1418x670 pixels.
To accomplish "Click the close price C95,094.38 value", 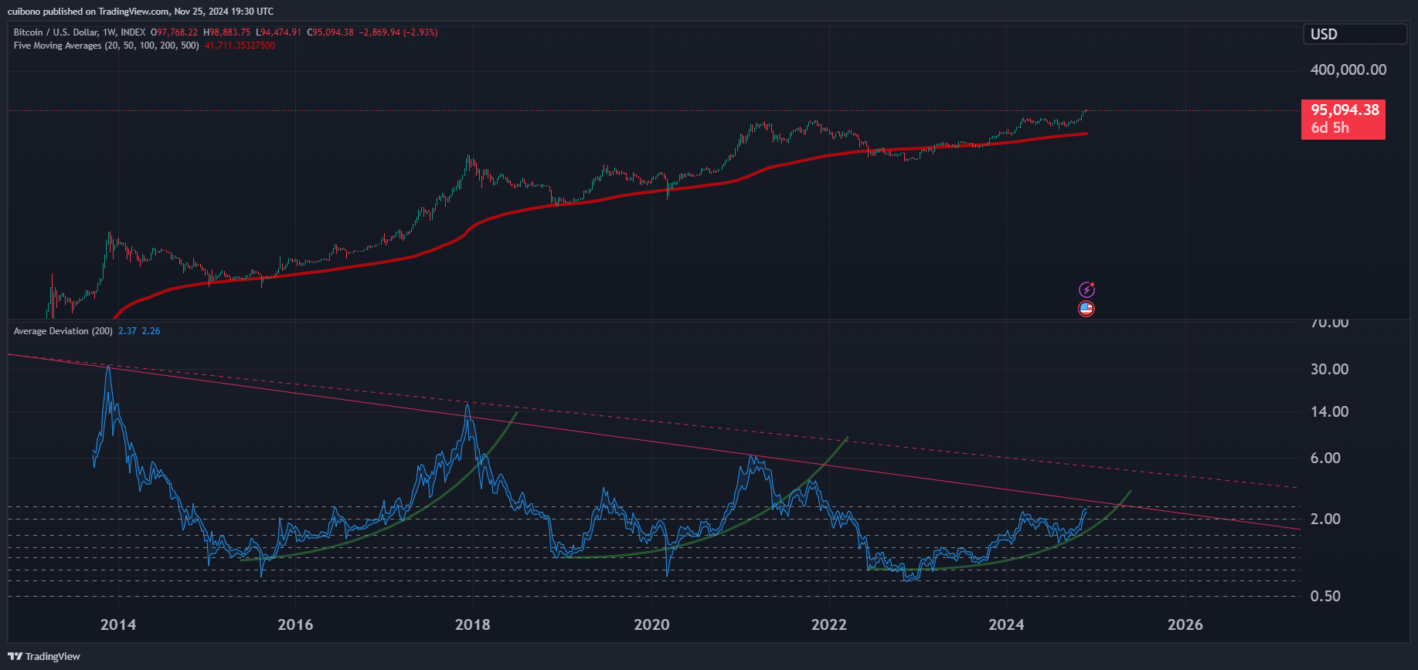I will [330, 32].
